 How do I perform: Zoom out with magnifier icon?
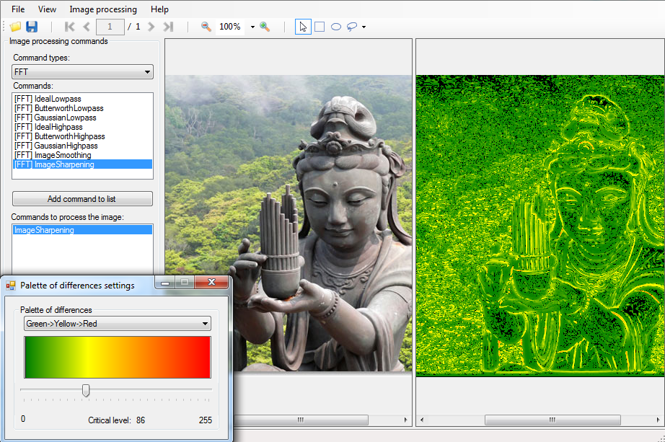[206, 27]
